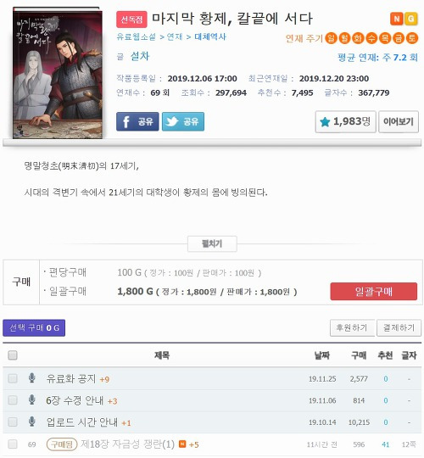This screenshot has height=458, width=424.
Task: Open the 대체역사 category link
Action: point(210,36)
